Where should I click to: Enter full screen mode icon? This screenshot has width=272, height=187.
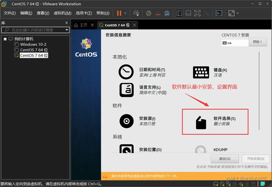pyautogui.click(x=197, y=13)
